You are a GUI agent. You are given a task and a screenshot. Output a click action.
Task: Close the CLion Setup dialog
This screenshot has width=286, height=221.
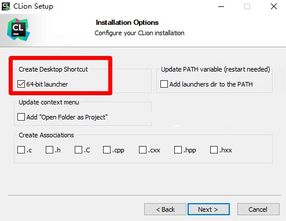(x=274, y=6)
